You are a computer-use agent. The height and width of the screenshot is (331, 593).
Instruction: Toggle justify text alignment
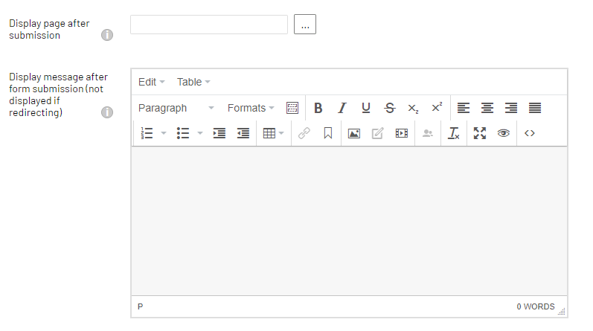point(535,108)
